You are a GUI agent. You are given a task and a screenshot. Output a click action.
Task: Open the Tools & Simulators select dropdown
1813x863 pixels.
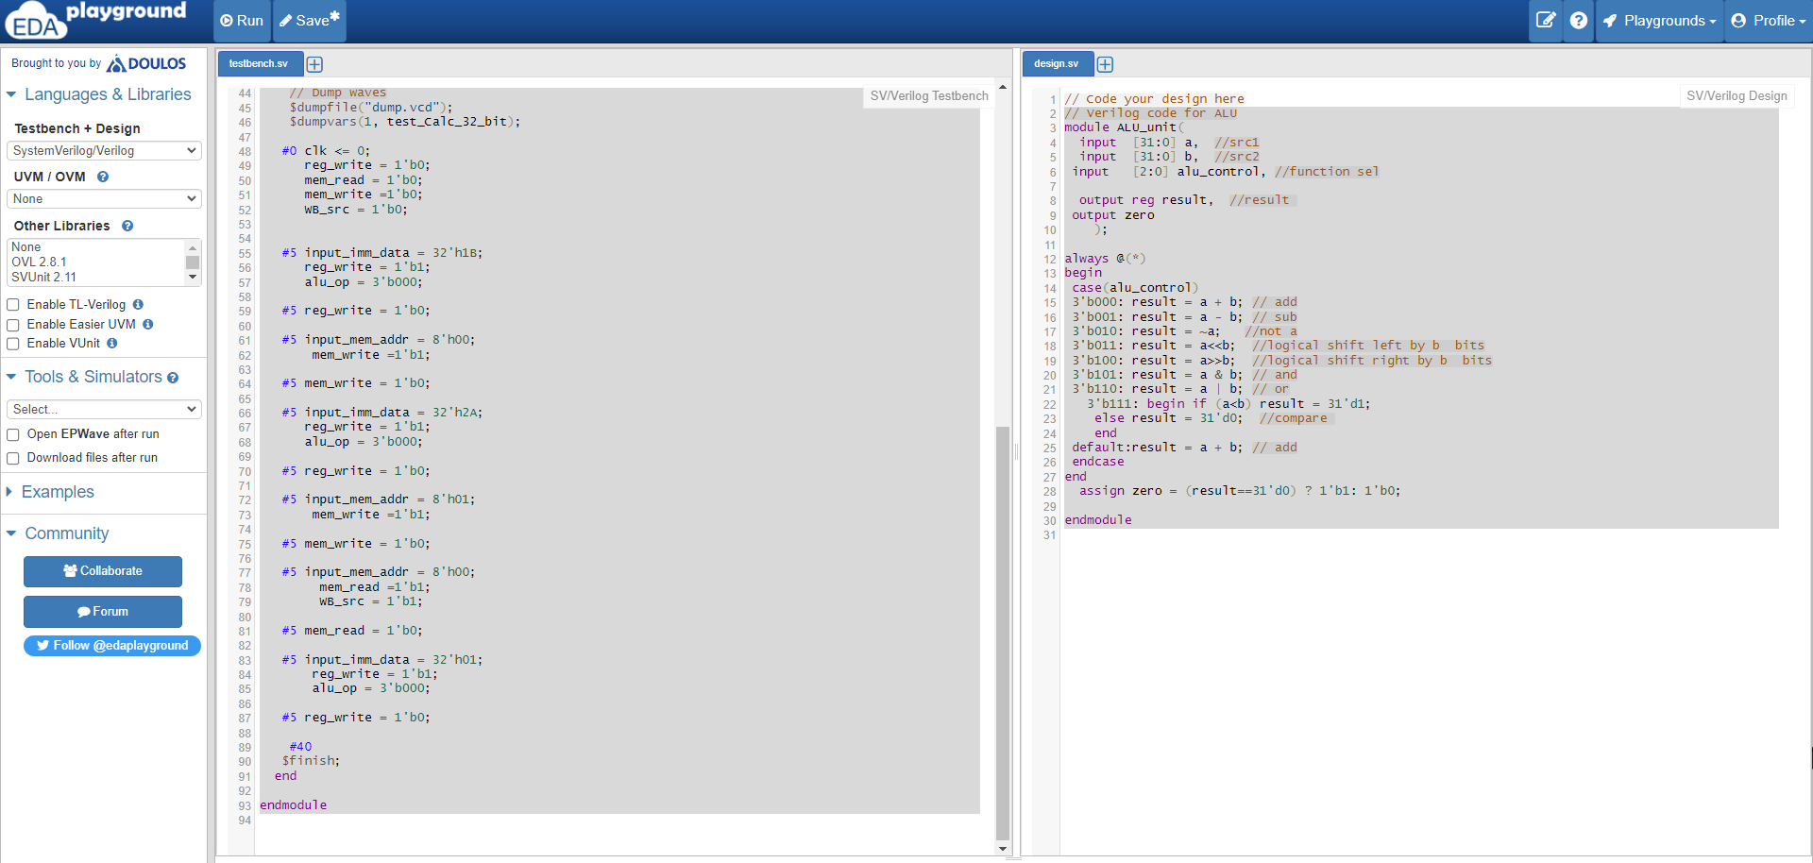tap(103, 408)
